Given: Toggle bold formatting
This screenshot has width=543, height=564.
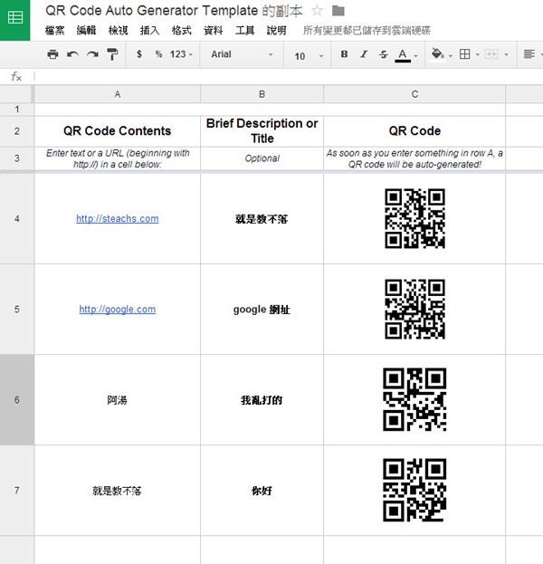Looking at the screenshot, I should click(x=344, y=54).
